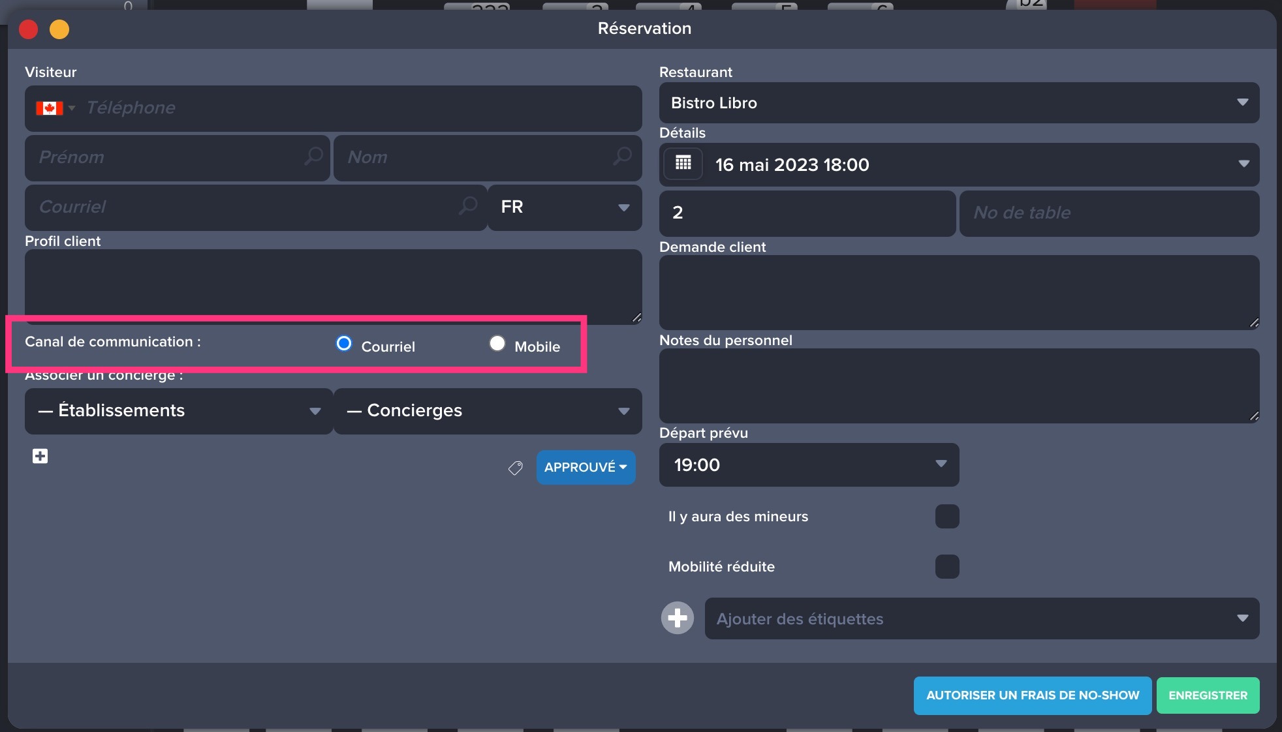Viewport: 1282px width, 732px height.
Task: Open the Concierges dropdown
Action: click(x=487, y=410)
